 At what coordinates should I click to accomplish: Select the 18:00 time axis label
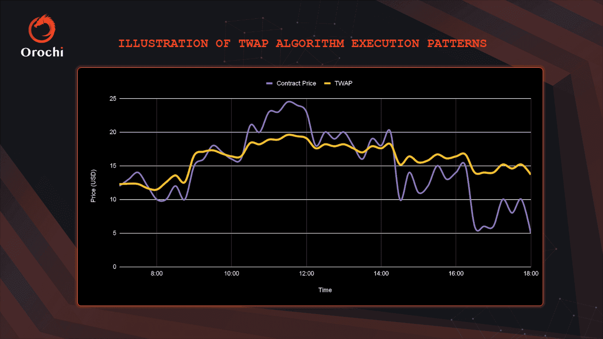click(530, 273)
